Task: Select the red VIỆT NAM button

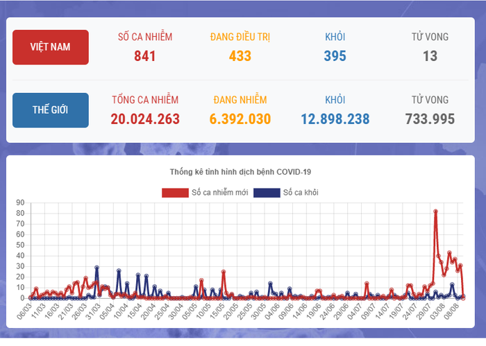Action: click(x=51, y=47)
